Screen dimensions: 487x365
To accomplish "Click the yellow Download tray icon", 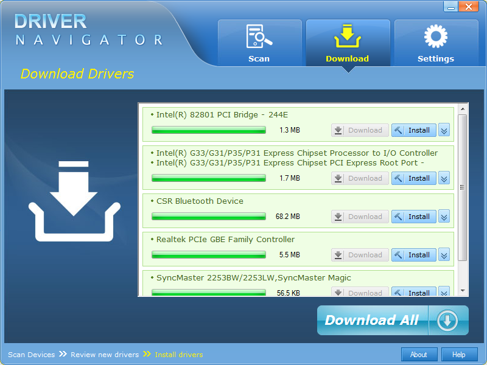I will pyautogui.click(x=348, y=36).
